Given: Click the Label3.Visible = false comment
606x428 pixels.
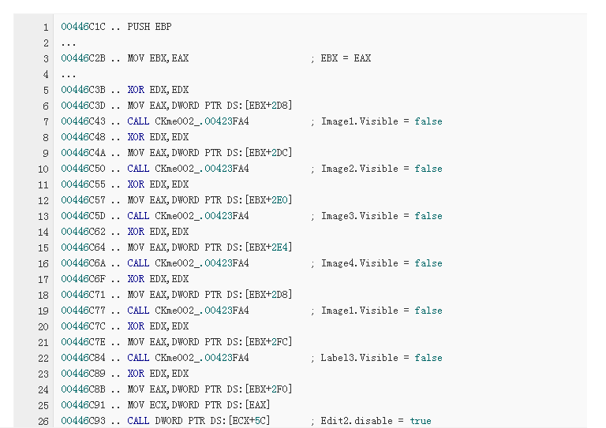Looking at the screenshot, I should click(376, 358).
